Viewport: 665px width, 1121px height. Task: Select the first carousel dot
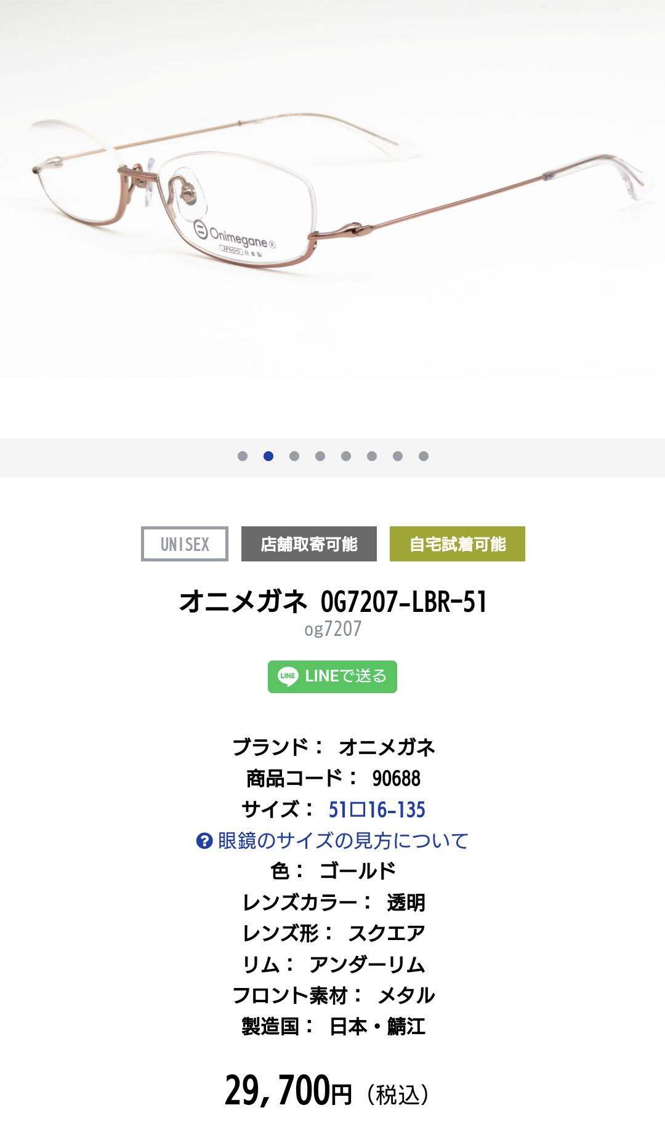point(243,456)
